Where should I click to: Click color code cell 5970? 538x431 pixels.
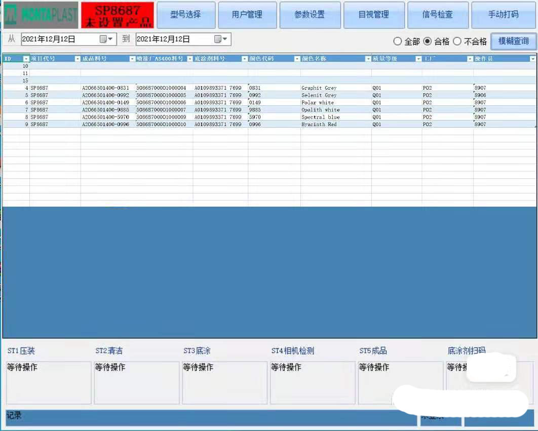(x=274, y=117)
